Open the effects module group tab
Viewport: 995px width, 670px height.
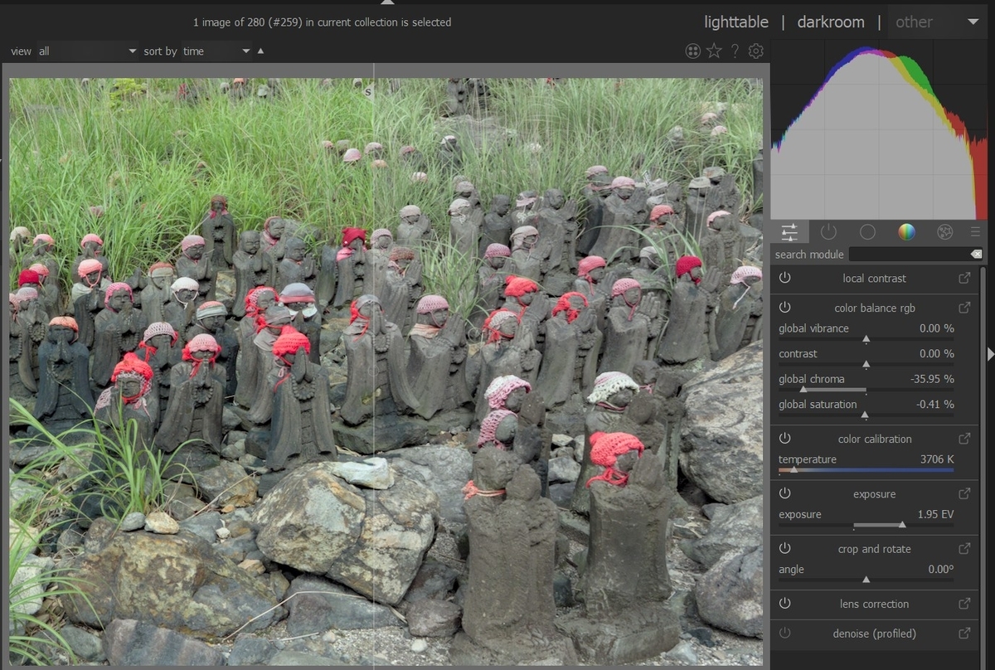coord(944,232)
